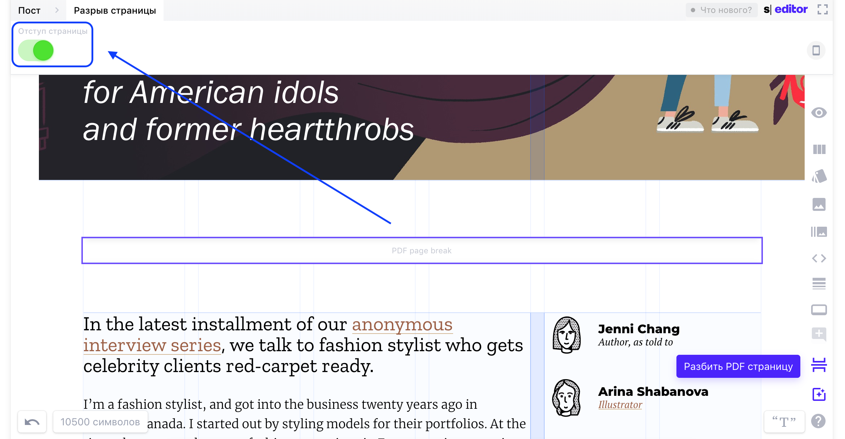The width and height of the screenshot is (845, 439).
Task: Open the "Что нового?" menu
Action: (721, 10)
